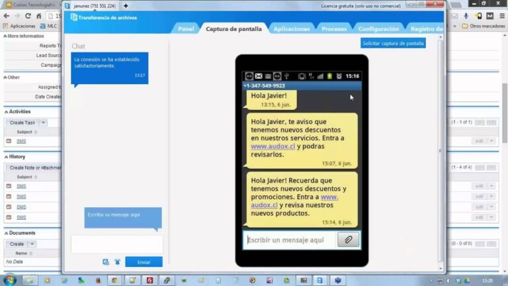The width and height of the screenshot is (508, 286).
Task: Click the browser home icon
Action: click(x=39, y=16)
